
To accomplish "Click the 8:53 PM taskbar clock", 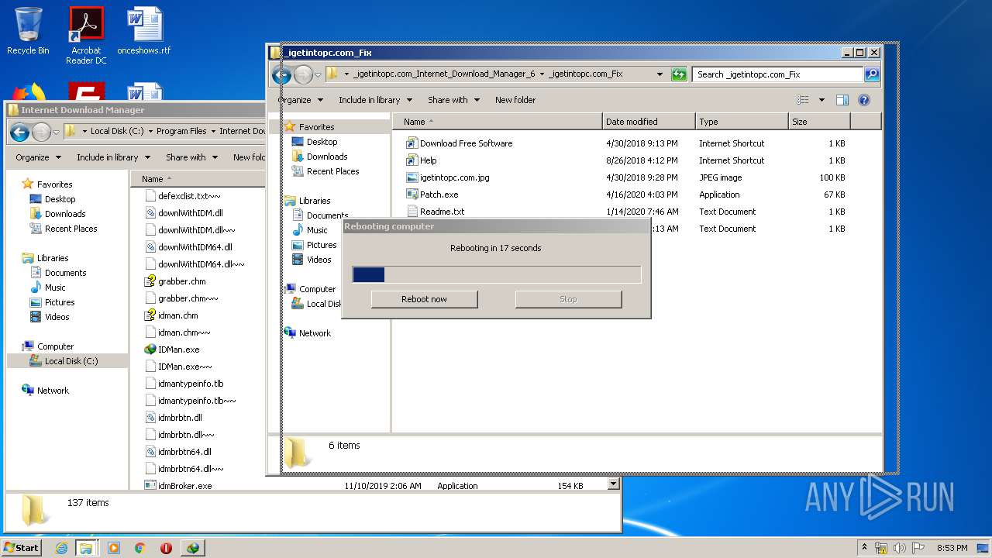I will point(952,548).
